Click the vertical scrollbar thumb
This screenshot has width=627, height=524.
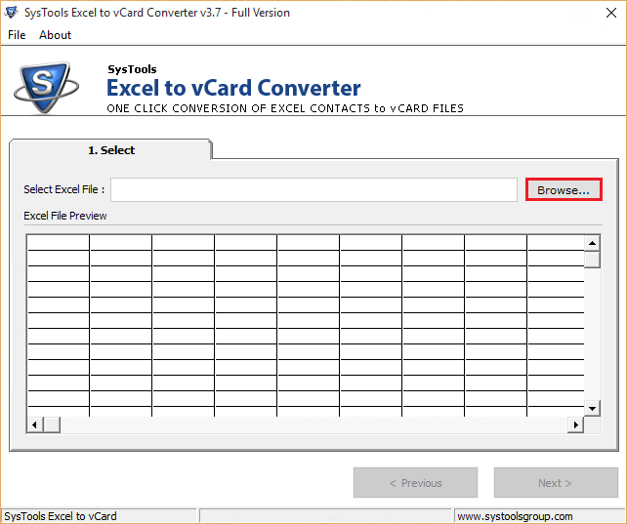[592, 260]
